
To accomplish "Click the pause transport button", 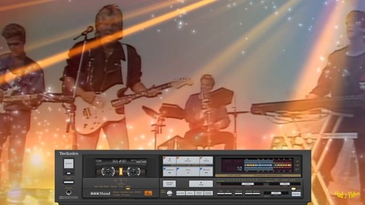I will pos(188,160).
